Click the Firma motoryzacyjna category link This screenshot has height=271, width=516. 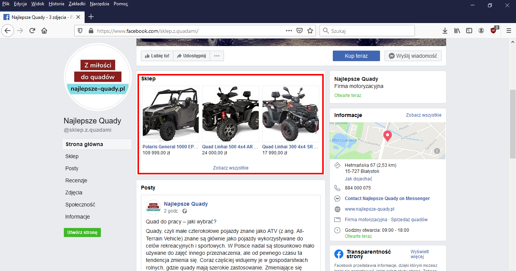366,220
